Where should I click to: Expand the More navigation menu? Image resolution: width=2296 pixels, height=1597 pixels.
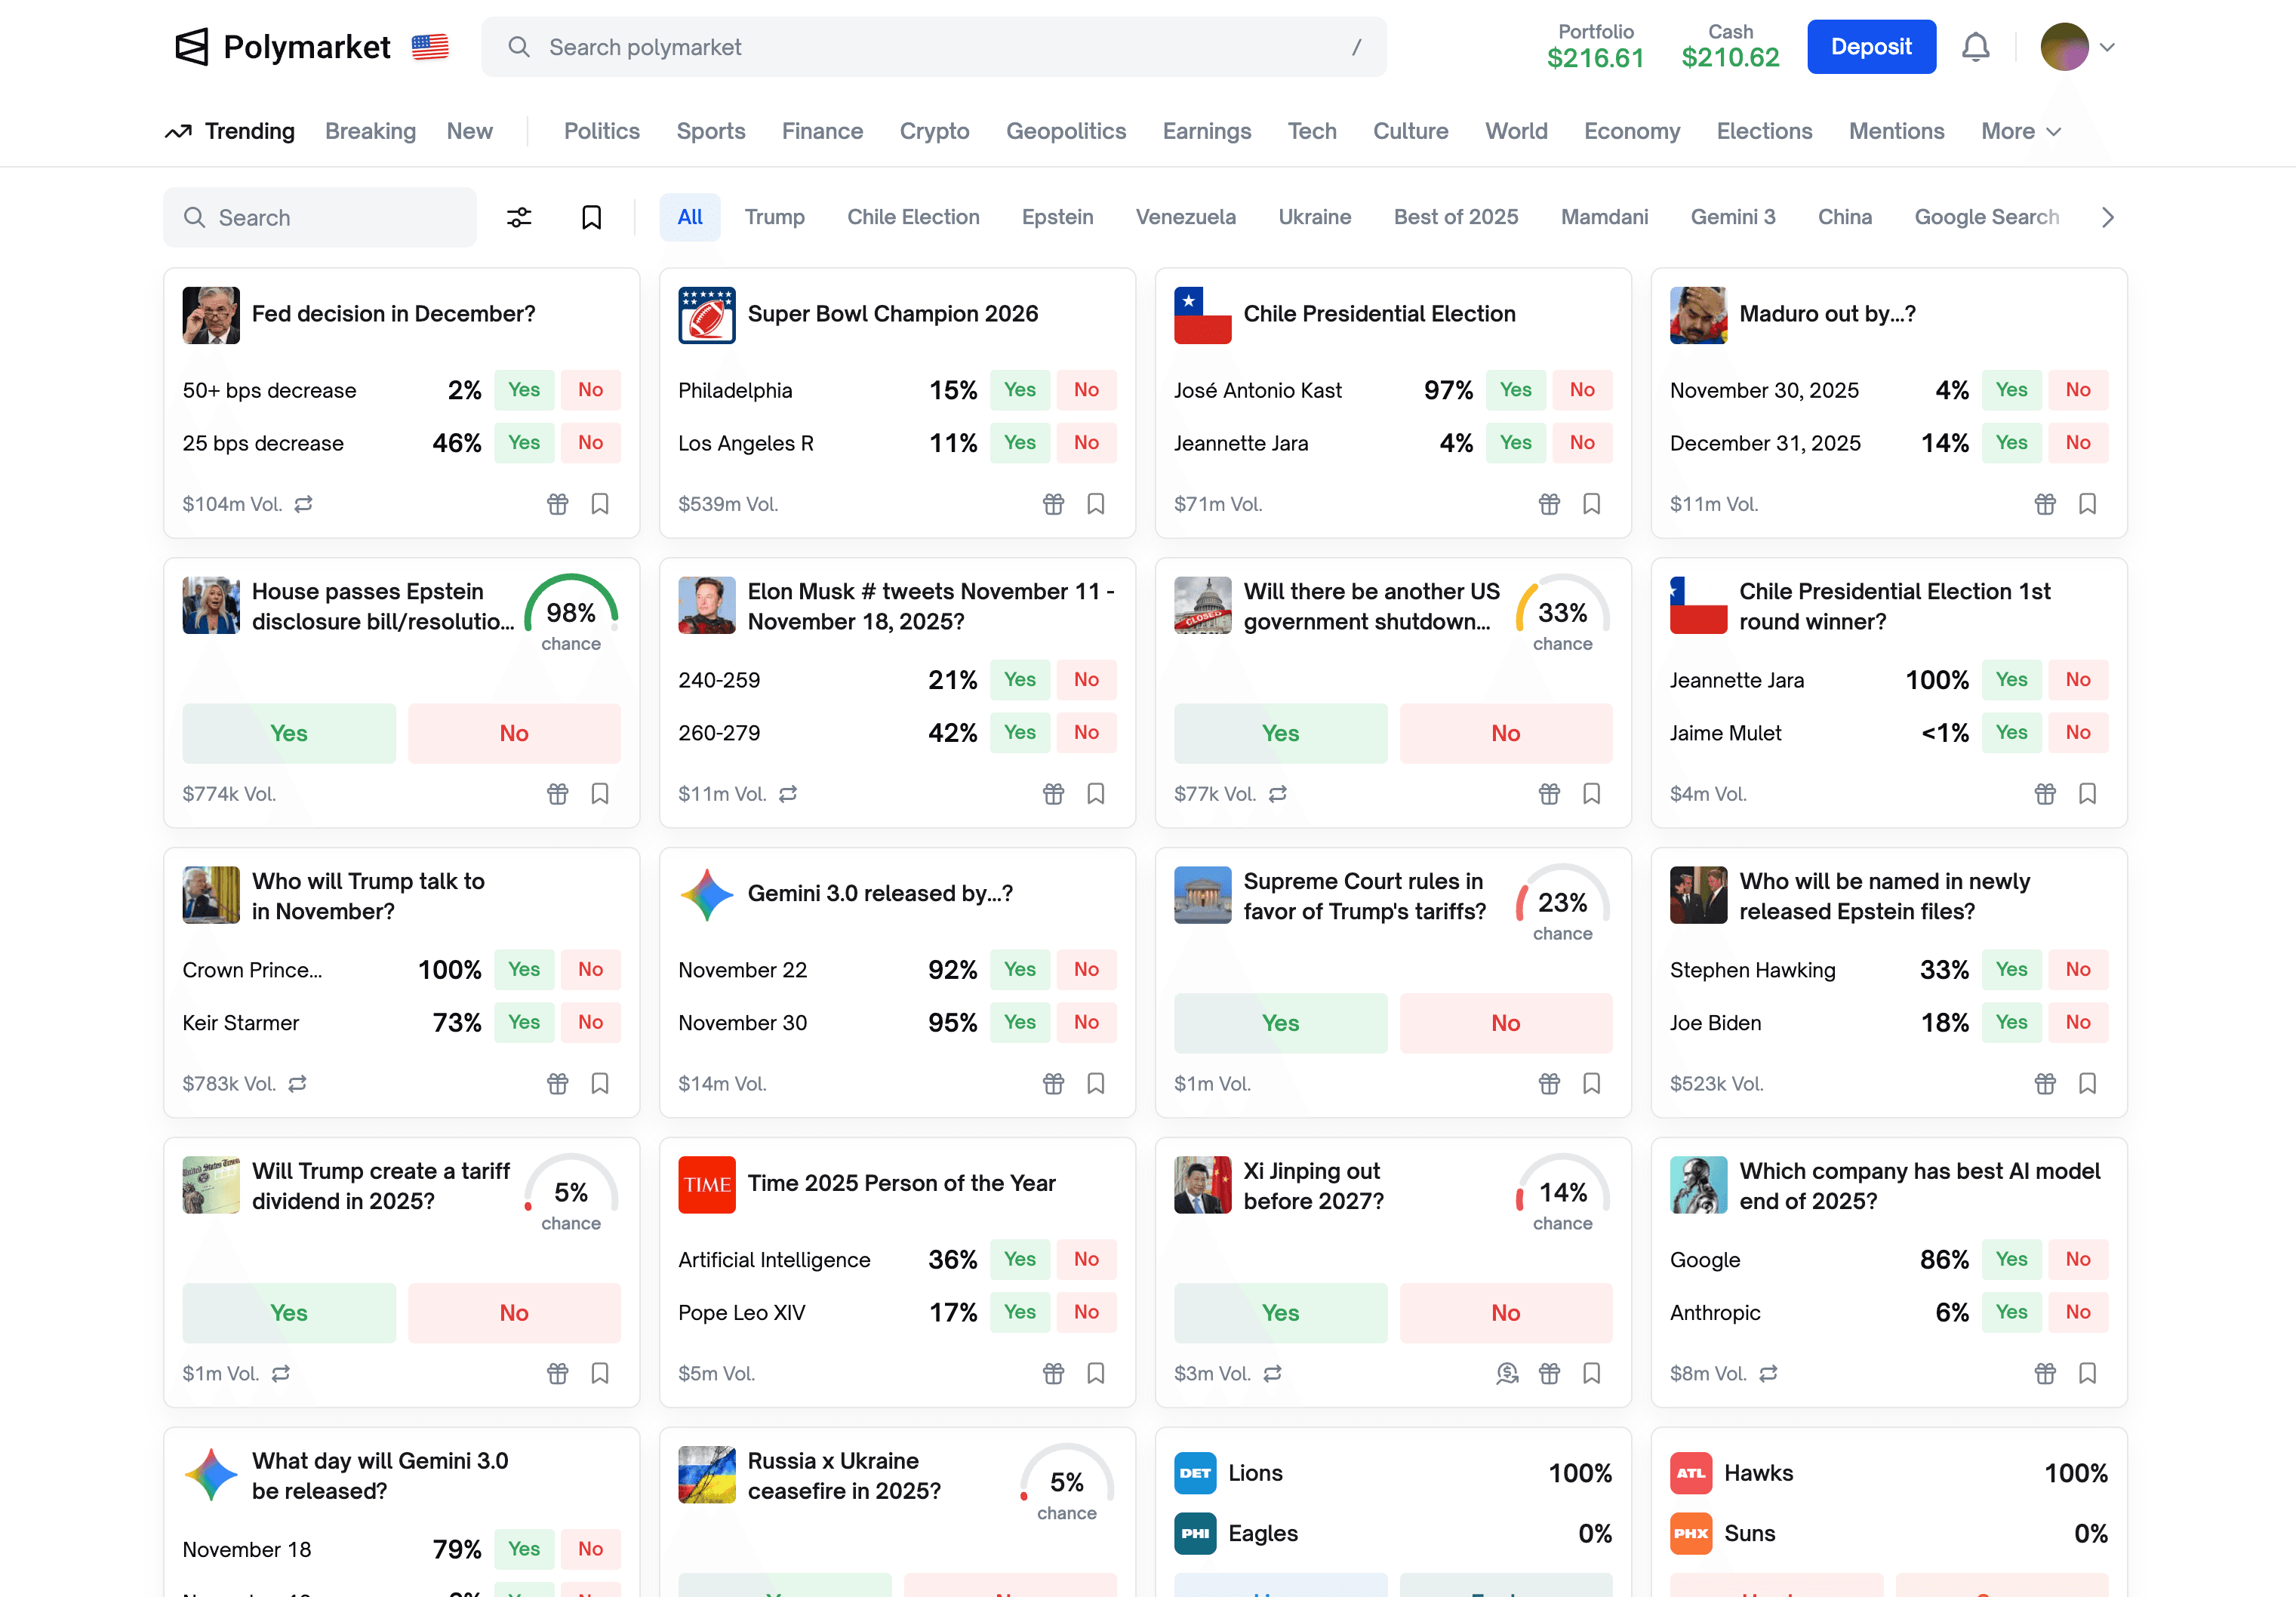click(2018, 131)
